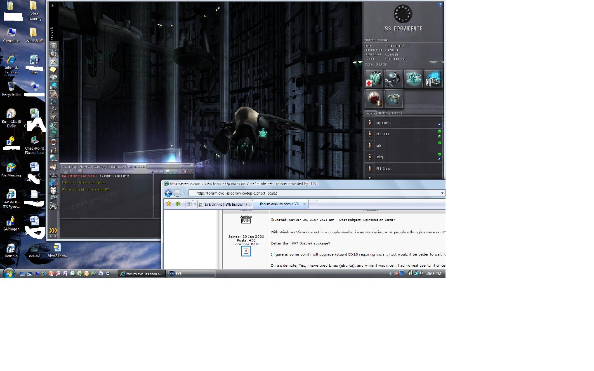Open the tab list dropdown arrow
The height and width of the screenshot is (371, 594).
(x=195, y=204)
